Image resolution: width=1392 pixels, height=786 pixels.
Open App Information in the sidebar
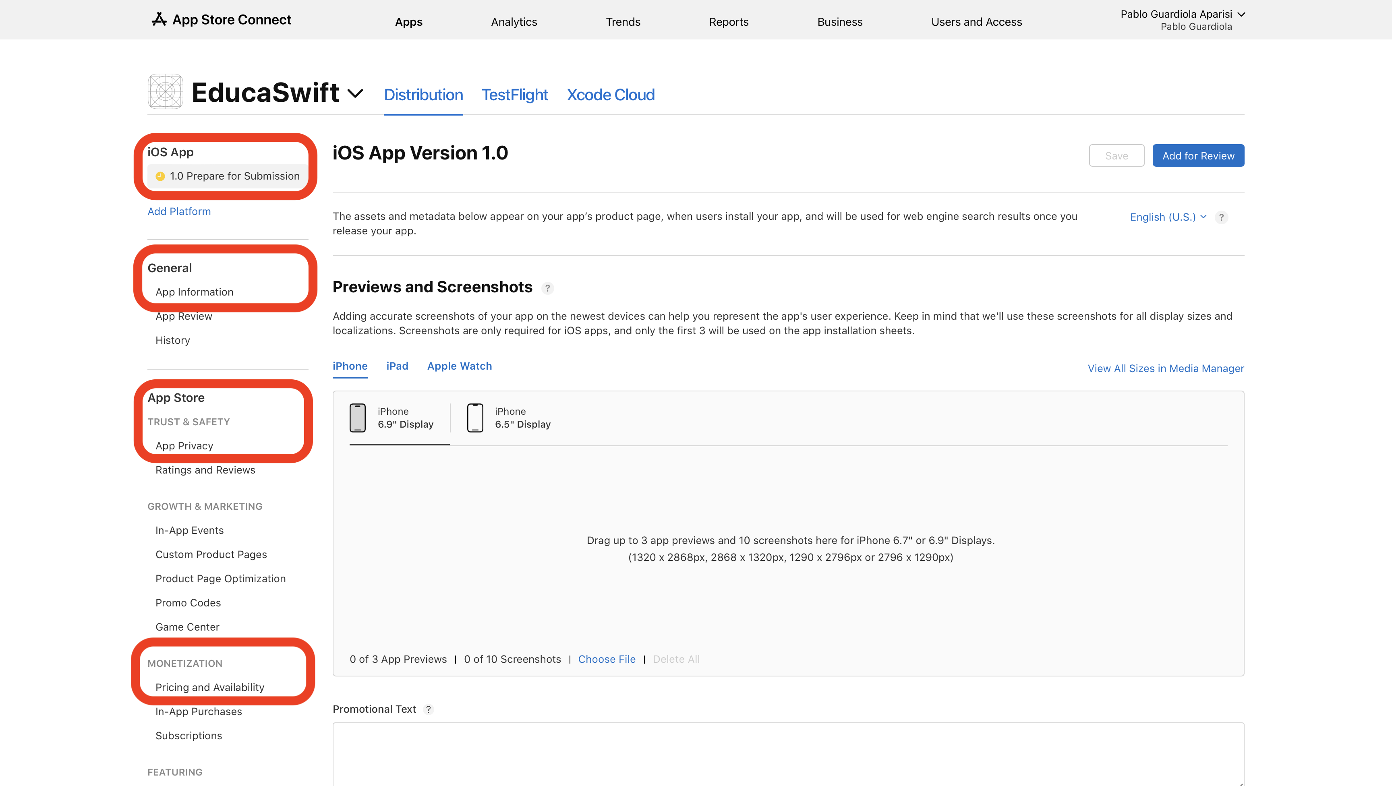195,292
